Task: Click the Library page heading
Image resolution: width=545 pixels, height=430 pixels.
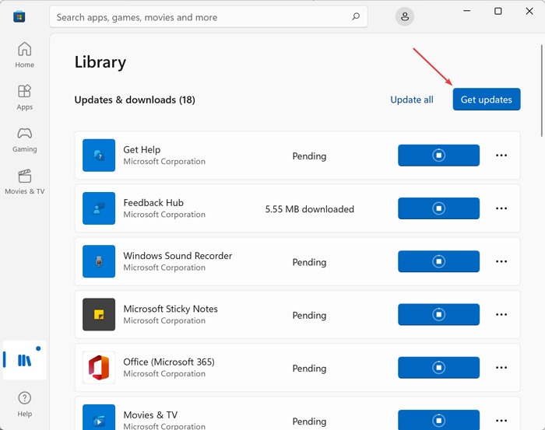Action: pos(100,62)
